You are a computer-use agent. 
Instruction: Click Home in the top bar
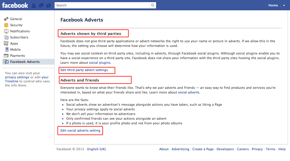pyautogui.click(x=273, y=5)
